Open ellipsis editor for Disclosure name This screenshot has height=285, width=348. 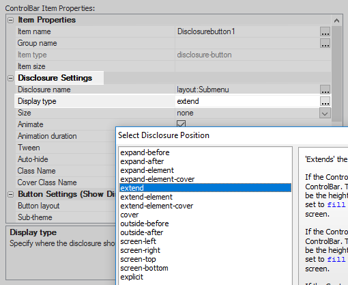[325, 90]
